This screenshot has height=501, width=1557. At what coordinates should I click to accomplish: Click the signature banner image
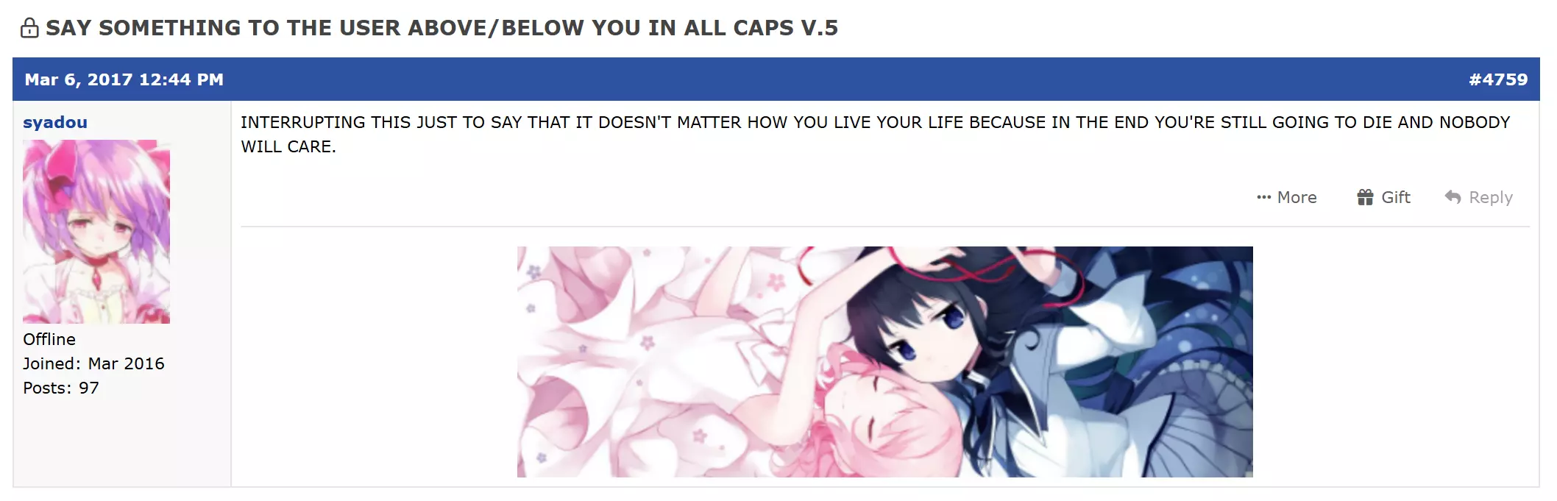[884, 362]
